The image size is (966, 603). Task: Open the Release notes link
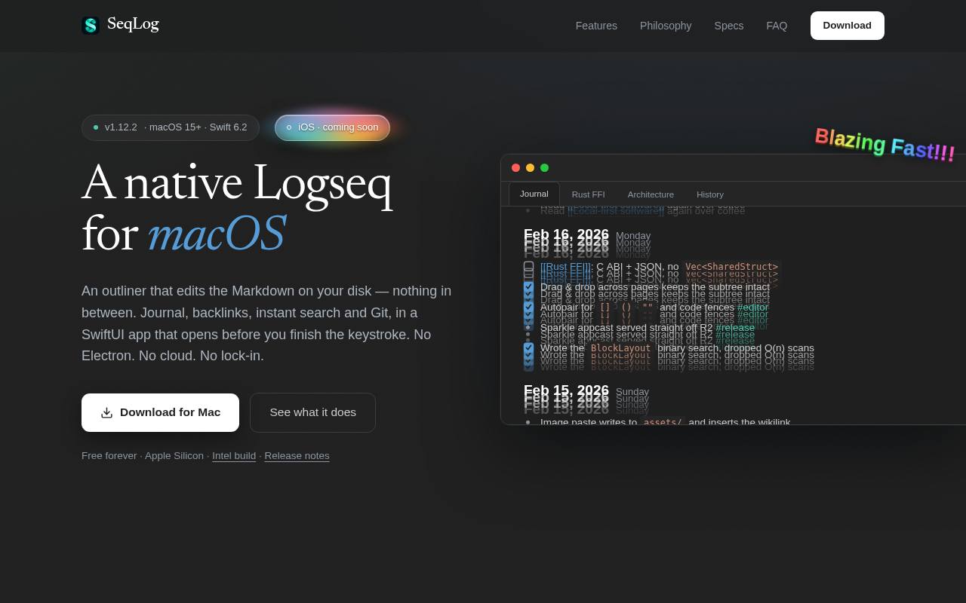point(297,456)
